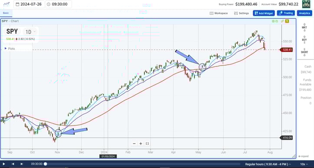Click the Add Widget button

[x=264, y=13]
